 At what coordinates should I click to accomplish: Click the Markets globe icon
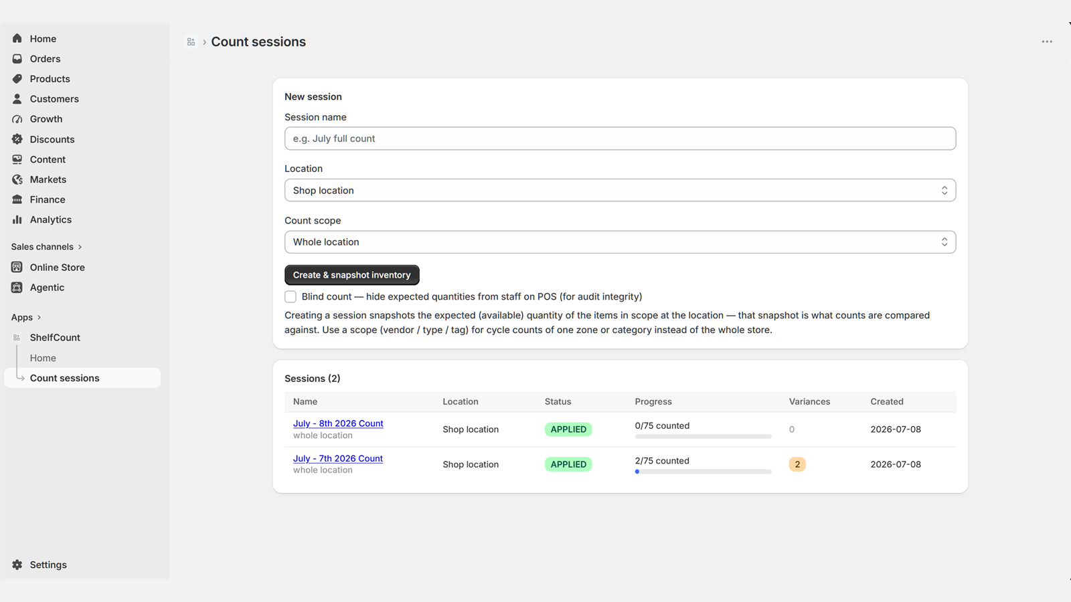17,179
